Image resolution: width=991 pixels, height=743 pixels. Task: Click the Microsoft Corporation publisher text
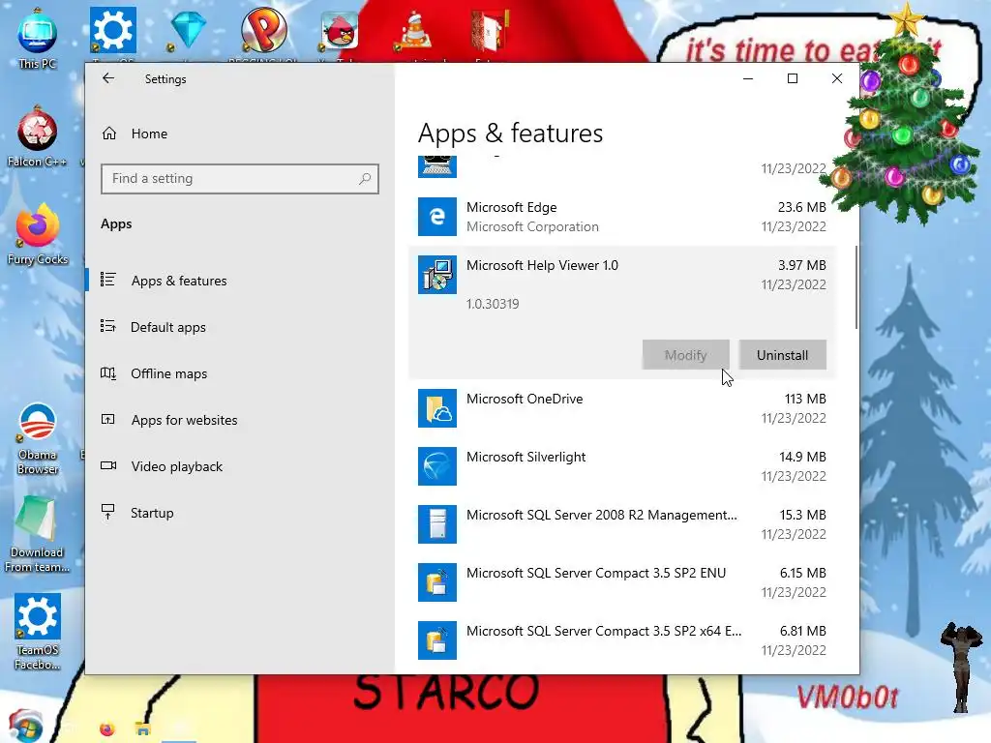coord(532,226)
